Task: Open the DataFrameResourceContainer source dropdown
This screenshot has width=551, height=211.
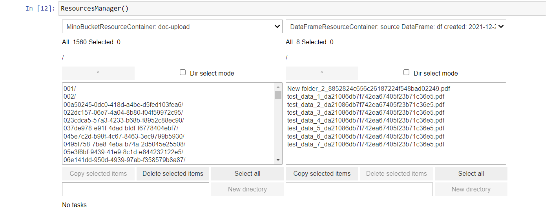Action: pyautogui.click(x=396, y=27)
